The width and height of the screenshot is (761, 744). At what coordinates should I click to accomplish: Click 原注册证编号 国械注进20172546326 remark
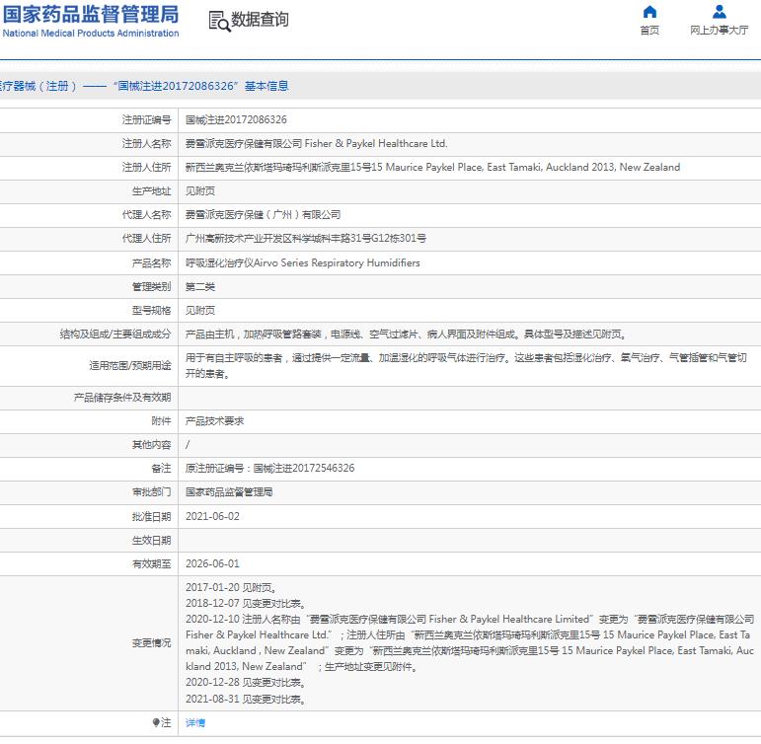[x=269, y=469]
